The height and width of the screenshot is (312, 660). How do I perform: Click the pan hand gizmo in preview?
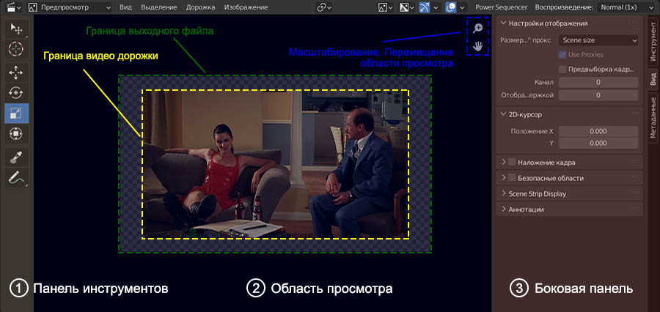pyautogui.click(x=477, y=46)
